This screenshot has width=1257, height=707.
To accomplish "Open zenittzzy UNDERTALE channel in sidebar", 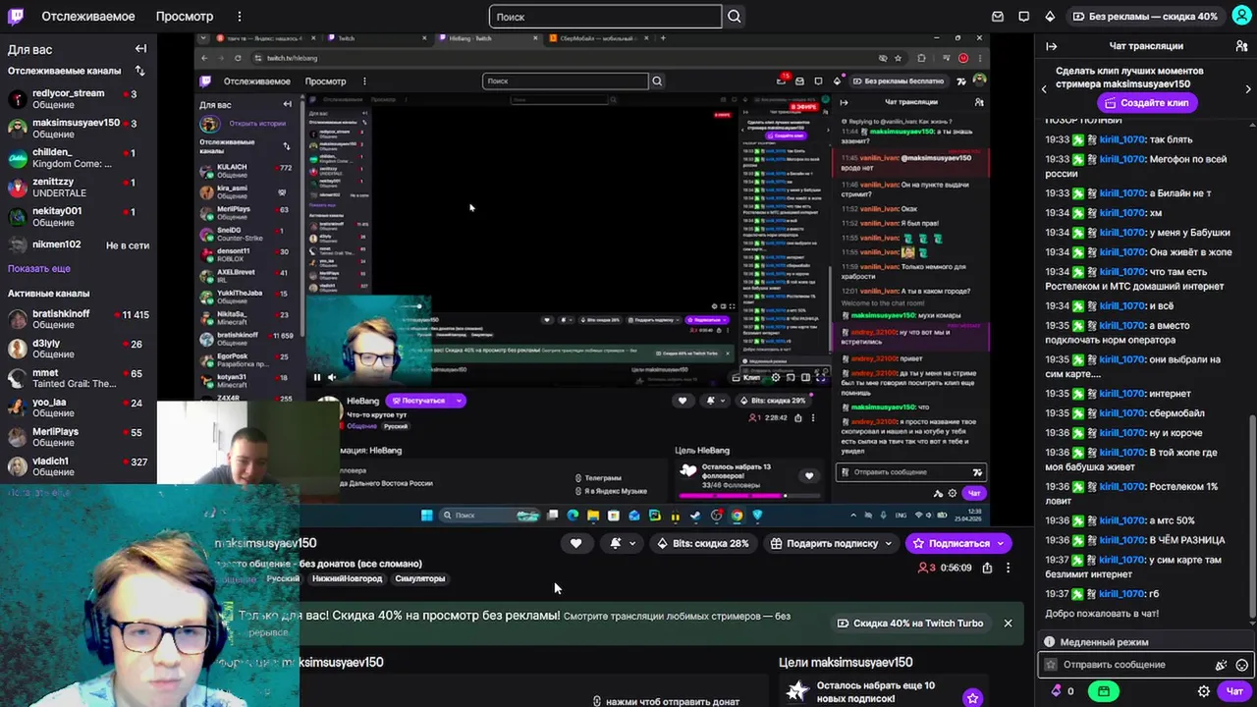I will (x=79, y=188).
